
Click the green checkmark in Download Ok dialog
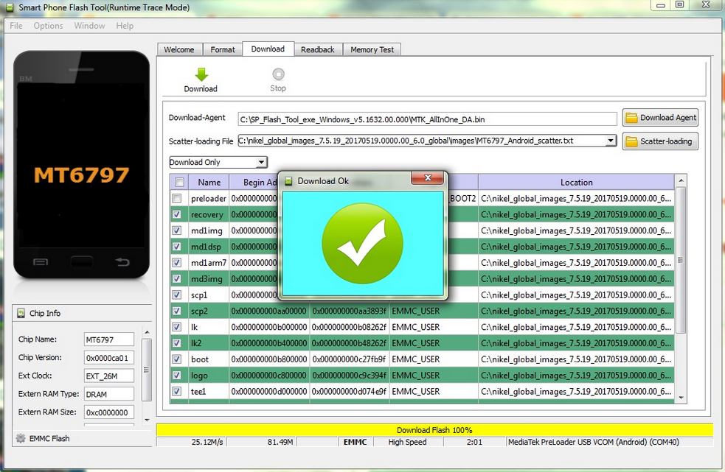click(362, 243)
